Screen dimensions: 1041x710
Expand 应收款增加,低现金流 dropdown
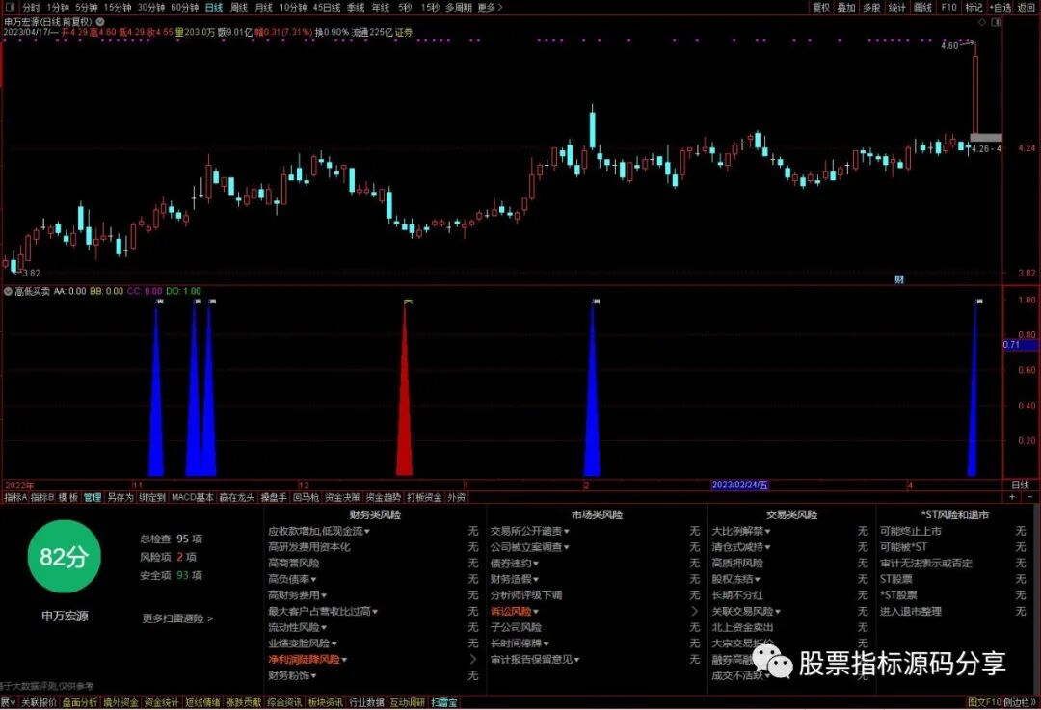pyautogui.click(x=367, y=532)
